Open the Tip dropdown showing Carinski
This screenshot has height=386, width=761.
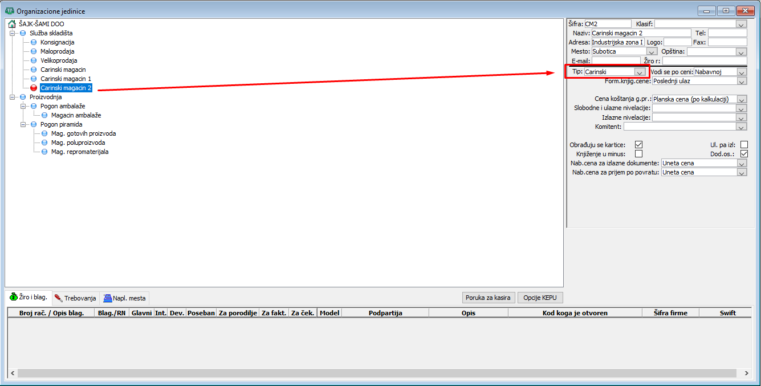(x=640, y=72)
